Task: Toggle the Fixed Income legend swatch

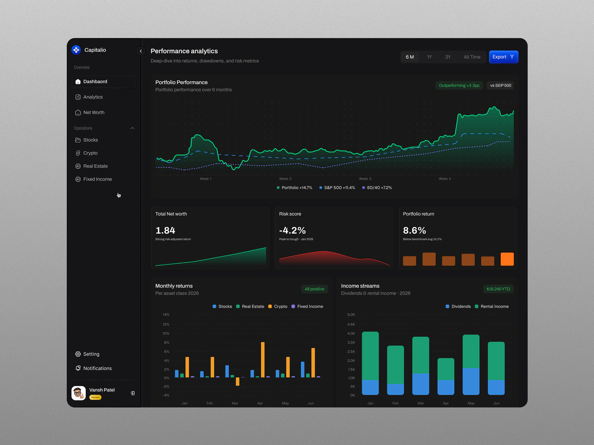Action: point(293,306)
